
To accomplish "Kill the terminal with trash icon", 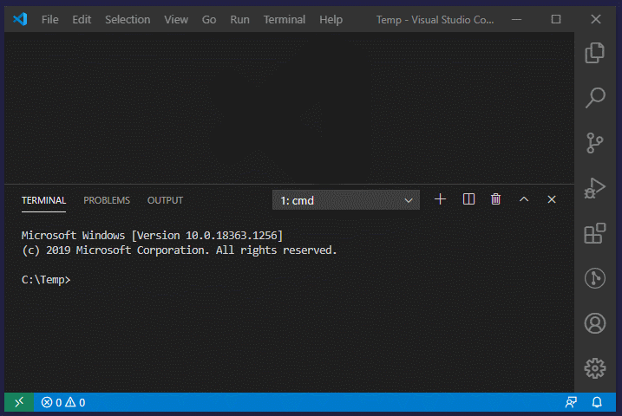I will (495, 199).
